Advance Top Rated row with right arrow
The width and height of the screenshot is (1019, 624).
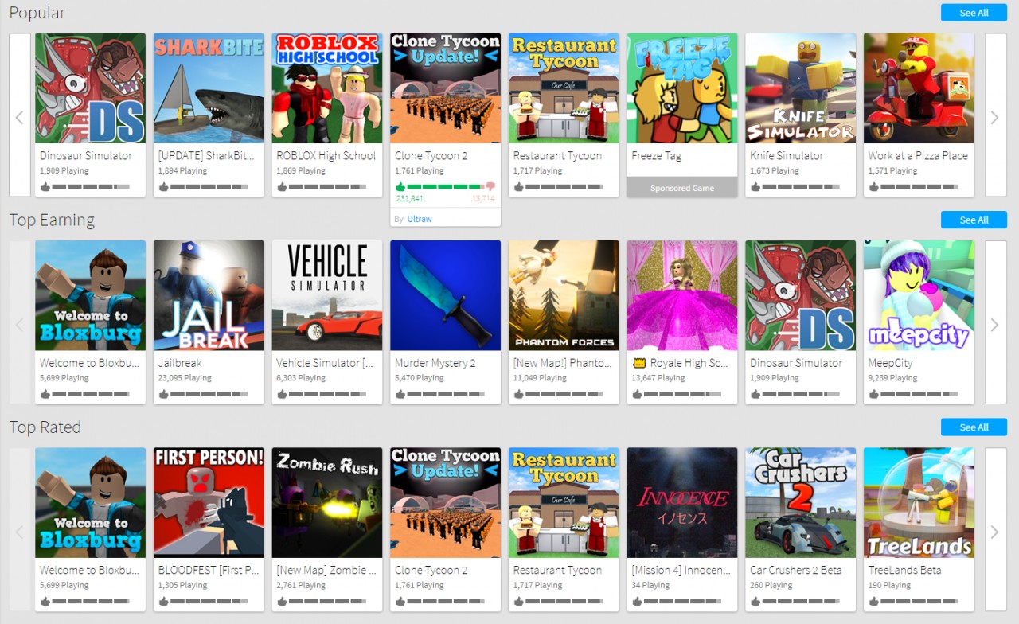point(995,532)
